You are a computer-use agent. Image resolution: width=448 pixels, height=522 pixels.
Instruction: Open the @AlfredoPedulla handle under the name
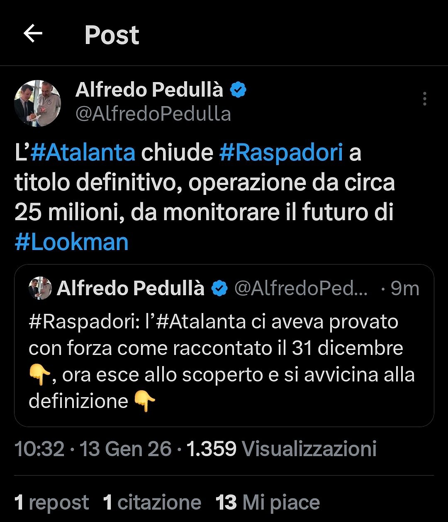153,114
